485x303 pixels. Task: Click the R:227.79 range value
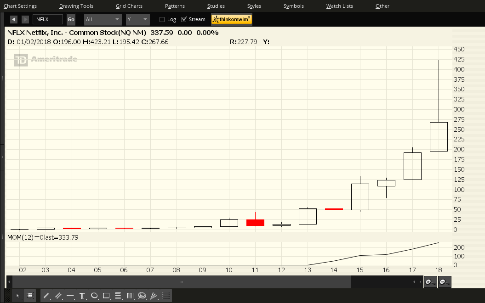click(x=244, y=42)
